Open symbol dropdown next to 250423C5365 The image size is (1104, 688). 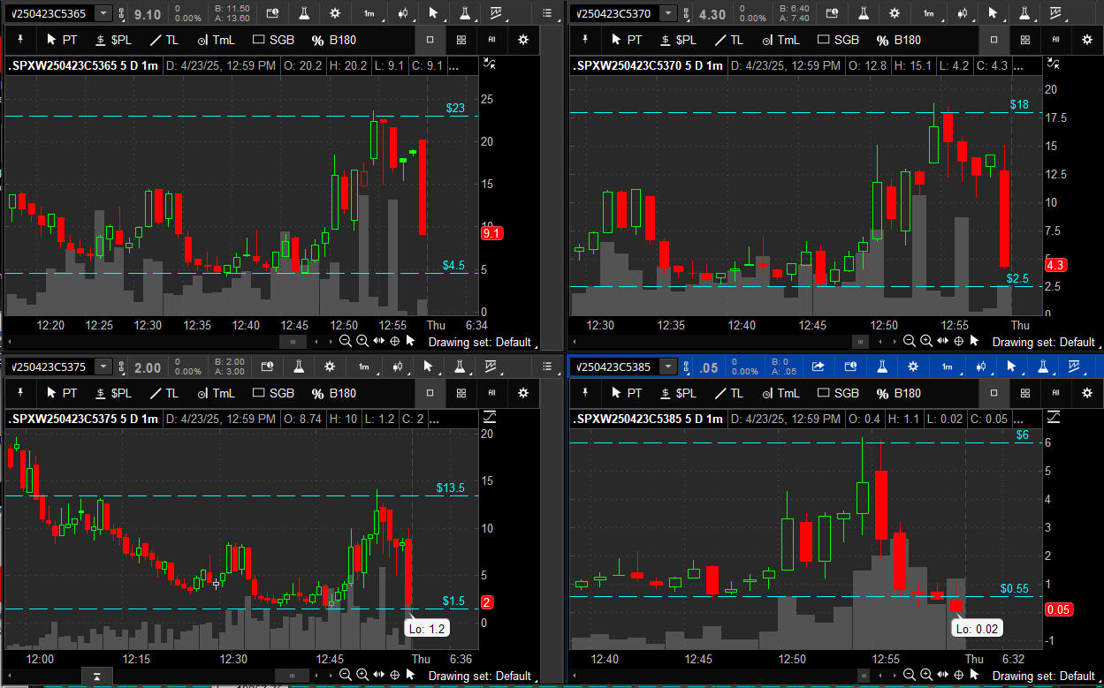point(103,13)
